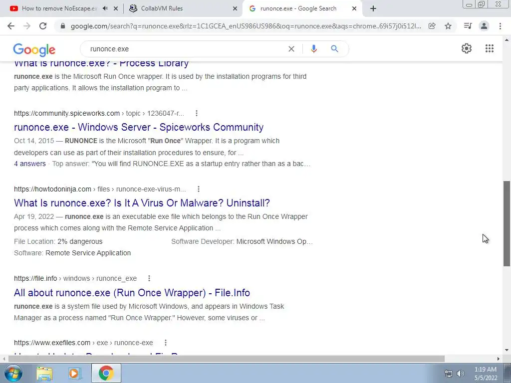511x383 pixels.
Task: Click the scroll up arrow
Action: tap(507, 40)
